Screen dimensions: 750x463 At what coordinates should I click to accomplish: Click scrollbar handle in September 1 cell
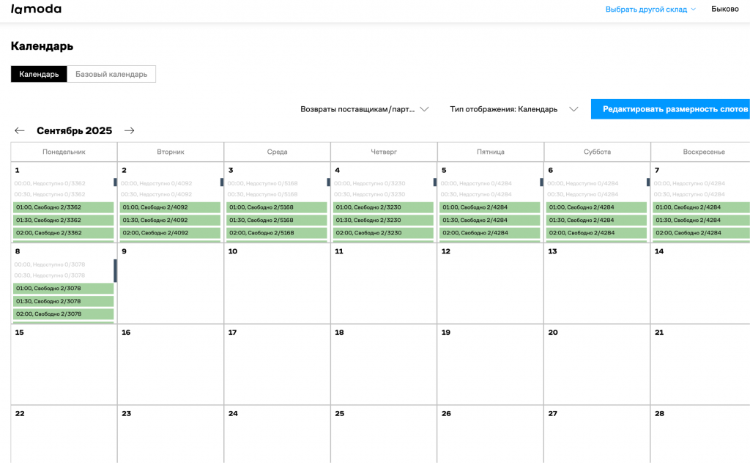point(115,182)
